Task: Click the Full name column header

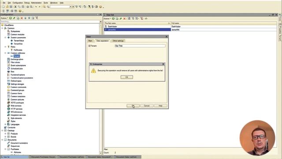Action: coord(224,23)
